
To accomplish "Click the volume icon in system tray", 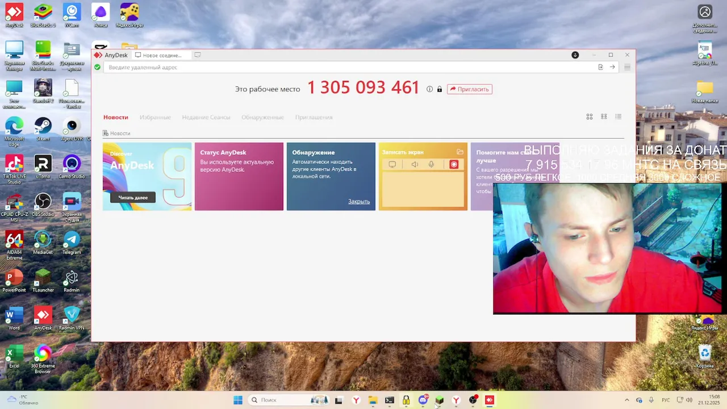I will [x=689, y=400].
